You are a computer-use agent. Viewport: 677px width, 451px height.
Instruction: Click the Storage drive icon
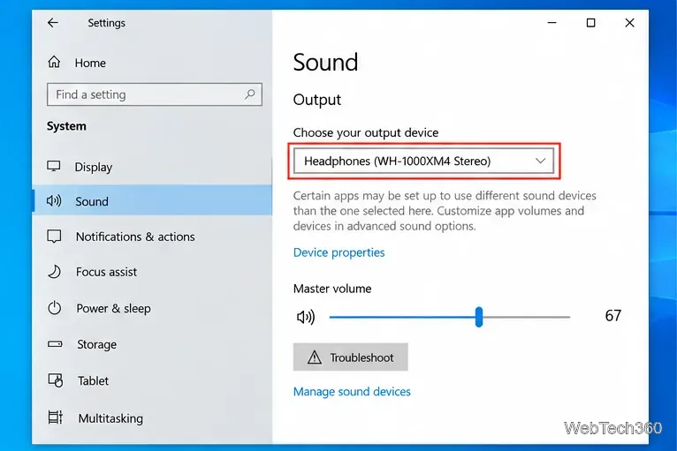click(x=55, y=344)
